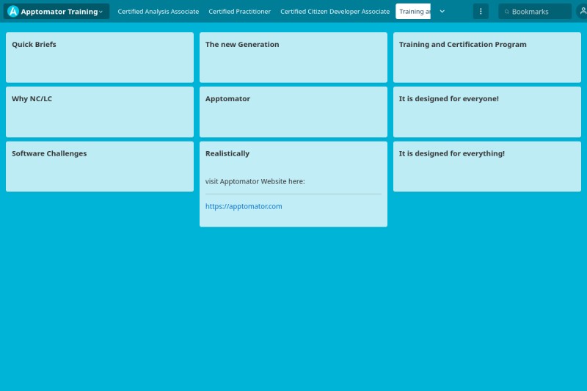This screenshot has height=391, width=587.
Task: Open the Software Challenges card
Action: click(100, 167)
